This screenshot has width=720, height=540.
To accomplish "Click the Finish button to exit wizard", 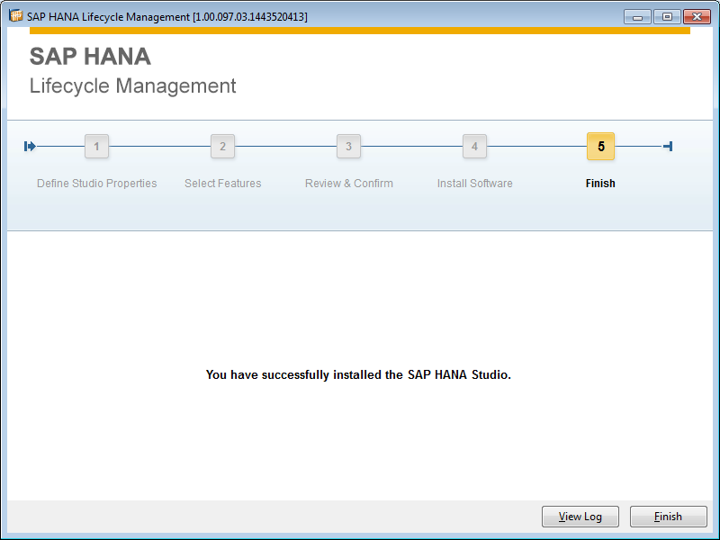I will [x=668, y=516].
